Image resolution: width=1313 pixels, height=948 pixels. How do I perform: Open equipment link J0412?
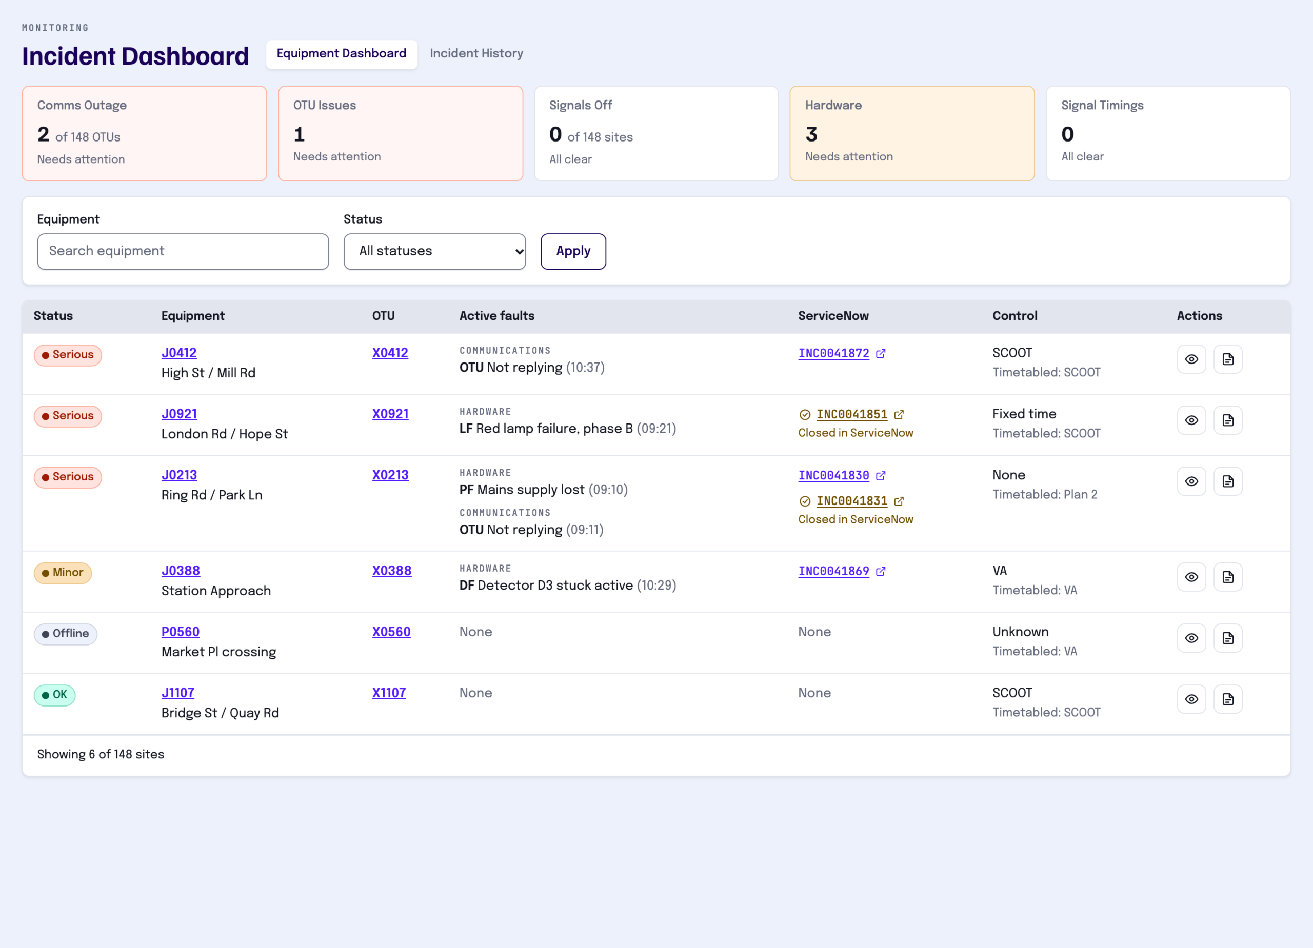(179, 353)
